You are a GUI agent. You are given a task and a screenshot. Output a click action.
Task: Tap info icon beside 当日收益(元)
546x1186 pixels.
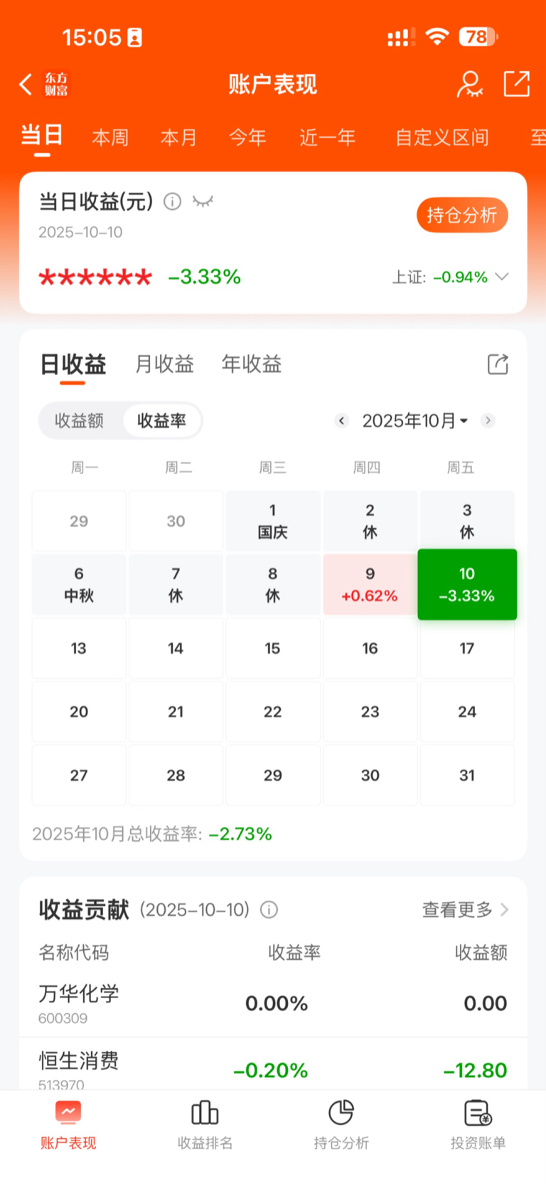[x=173, y=202]
